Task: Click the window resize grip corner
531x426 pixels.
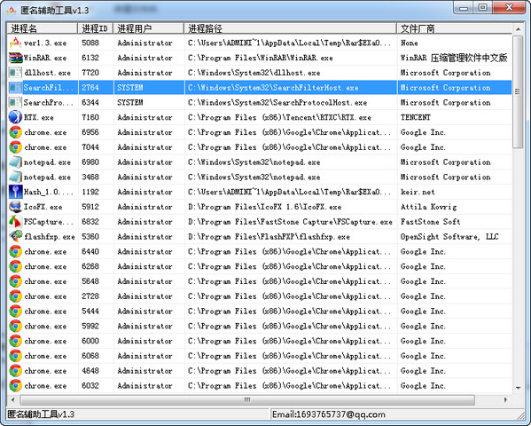Action: click(520, 415)
